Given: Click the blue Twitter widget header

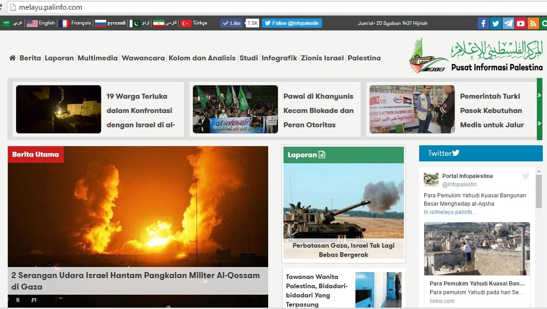Looking at the screenshot, I should 481,153.
